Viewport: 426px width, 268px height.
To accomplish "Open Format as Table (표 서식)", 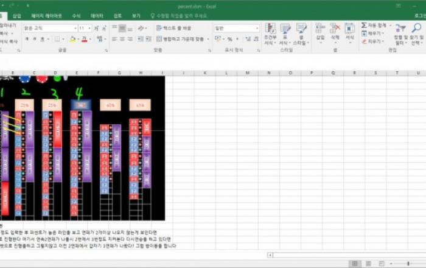I will click(285, 34).
